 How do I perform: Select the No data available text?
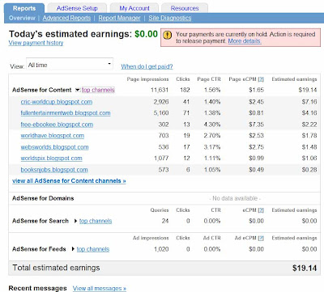[235, 198]
